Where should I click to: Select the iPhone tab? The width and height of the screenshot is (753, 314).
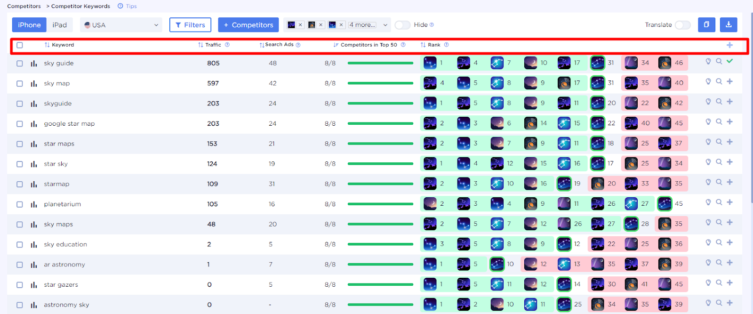click(29, 25)
